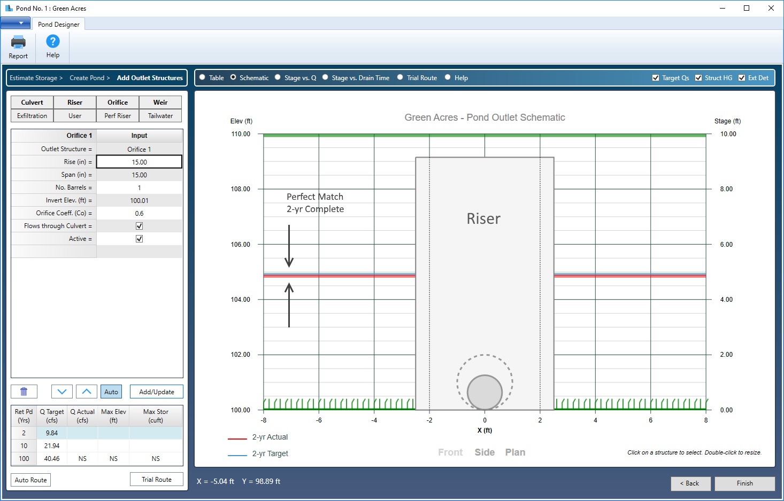Screen dimensions: 784x501
Task: Select the Trial Route radio button
Action: (x=400, y=77)
